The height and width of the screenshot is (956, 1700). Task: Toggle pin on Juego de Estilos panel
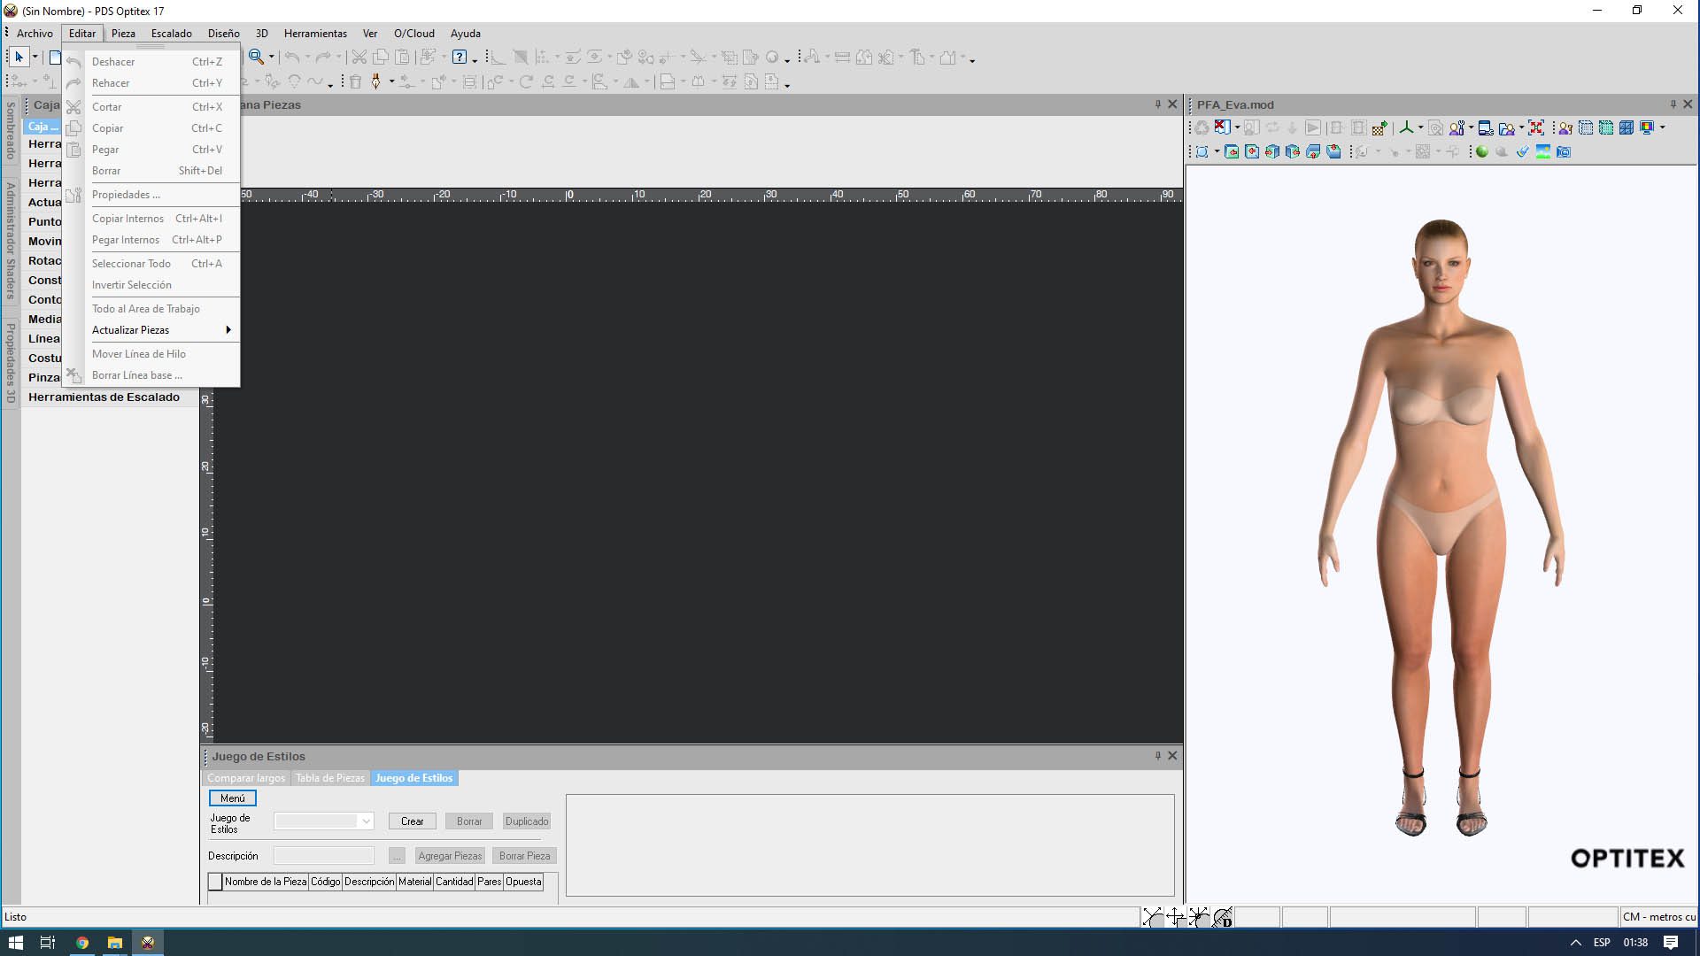[1157, 756]
